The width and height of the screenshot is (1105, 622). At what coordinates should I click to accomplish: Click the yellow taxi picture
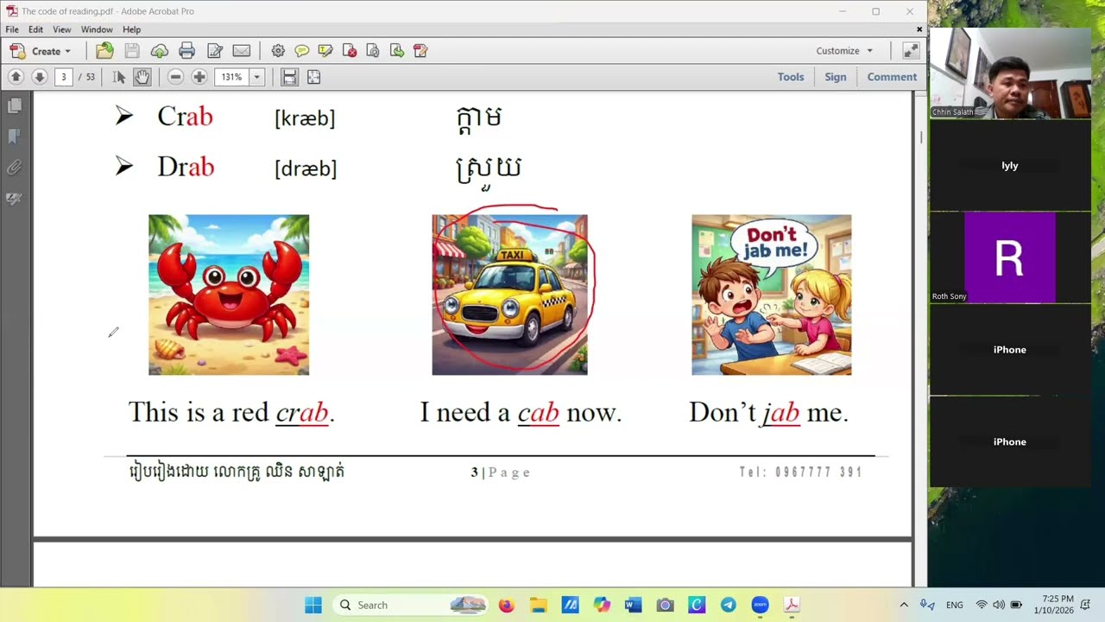tap(509, 295)
